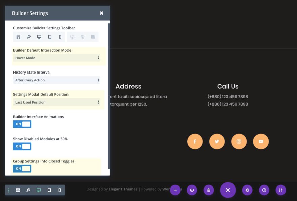Screen dimensions: 297x201
Task: Click the purple power icon button
Action: point(192,190)
